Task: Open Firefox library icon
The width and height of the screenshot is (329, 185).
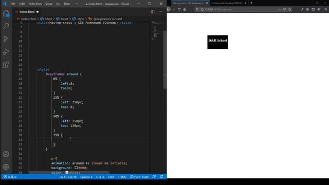Action: click(x=307, y=9)
